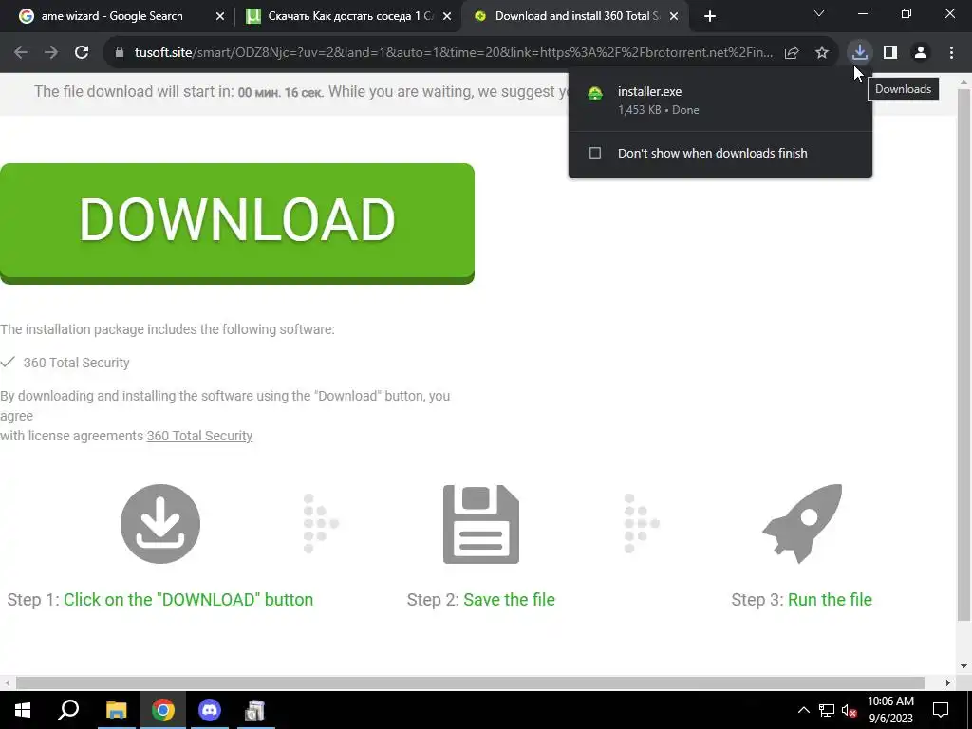Click the 'Save the file' text

(509, 600)
